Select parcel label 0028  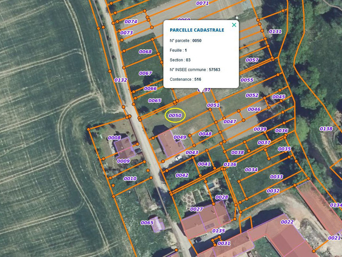coord(221,197)
